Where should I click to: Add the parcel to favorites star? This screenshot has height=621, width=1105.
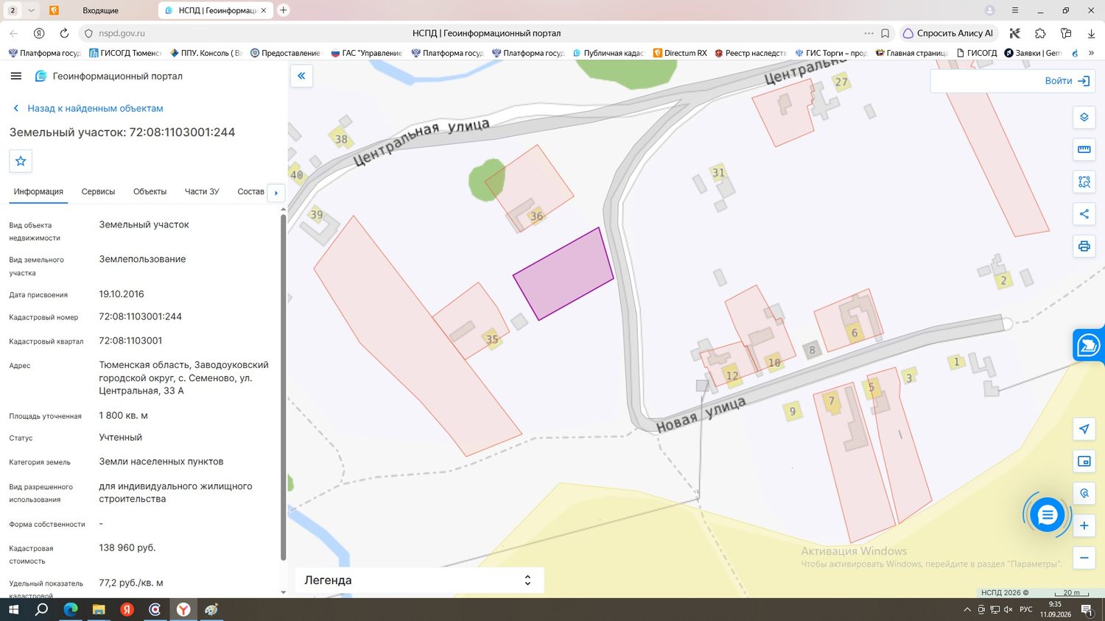[21, 161]
